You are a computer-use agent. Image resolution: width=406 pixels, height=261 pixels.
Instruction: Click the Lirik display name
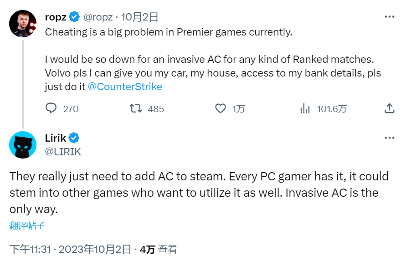click(55, 138)
